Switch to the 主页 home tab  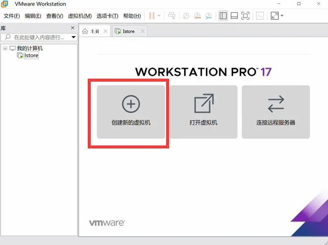[95, 31]
